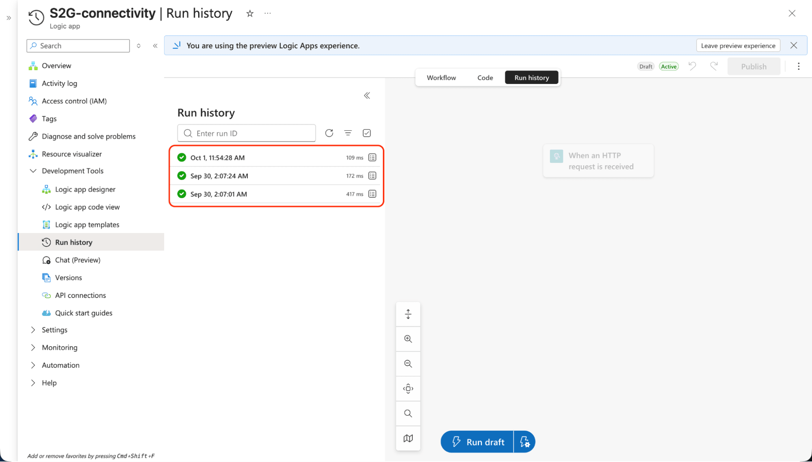This screenshot has height=462, width=812.
Task: Dismiss the preview experience banner
Action: click(x=794, y=45)
